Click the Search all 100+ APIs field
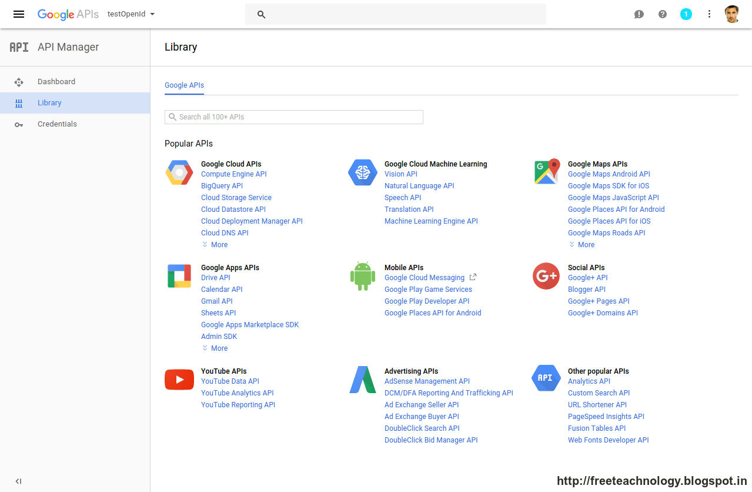This screenshot has height=492, width=752. (294, 117)
